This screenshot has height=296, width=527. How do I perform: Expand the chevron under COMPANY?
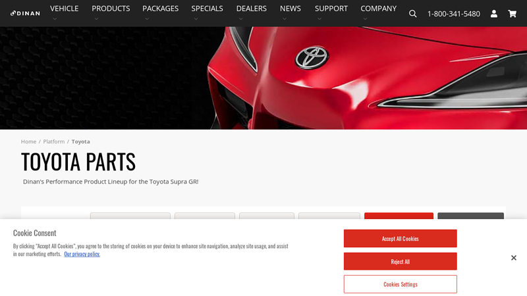[x=365, y=19]
